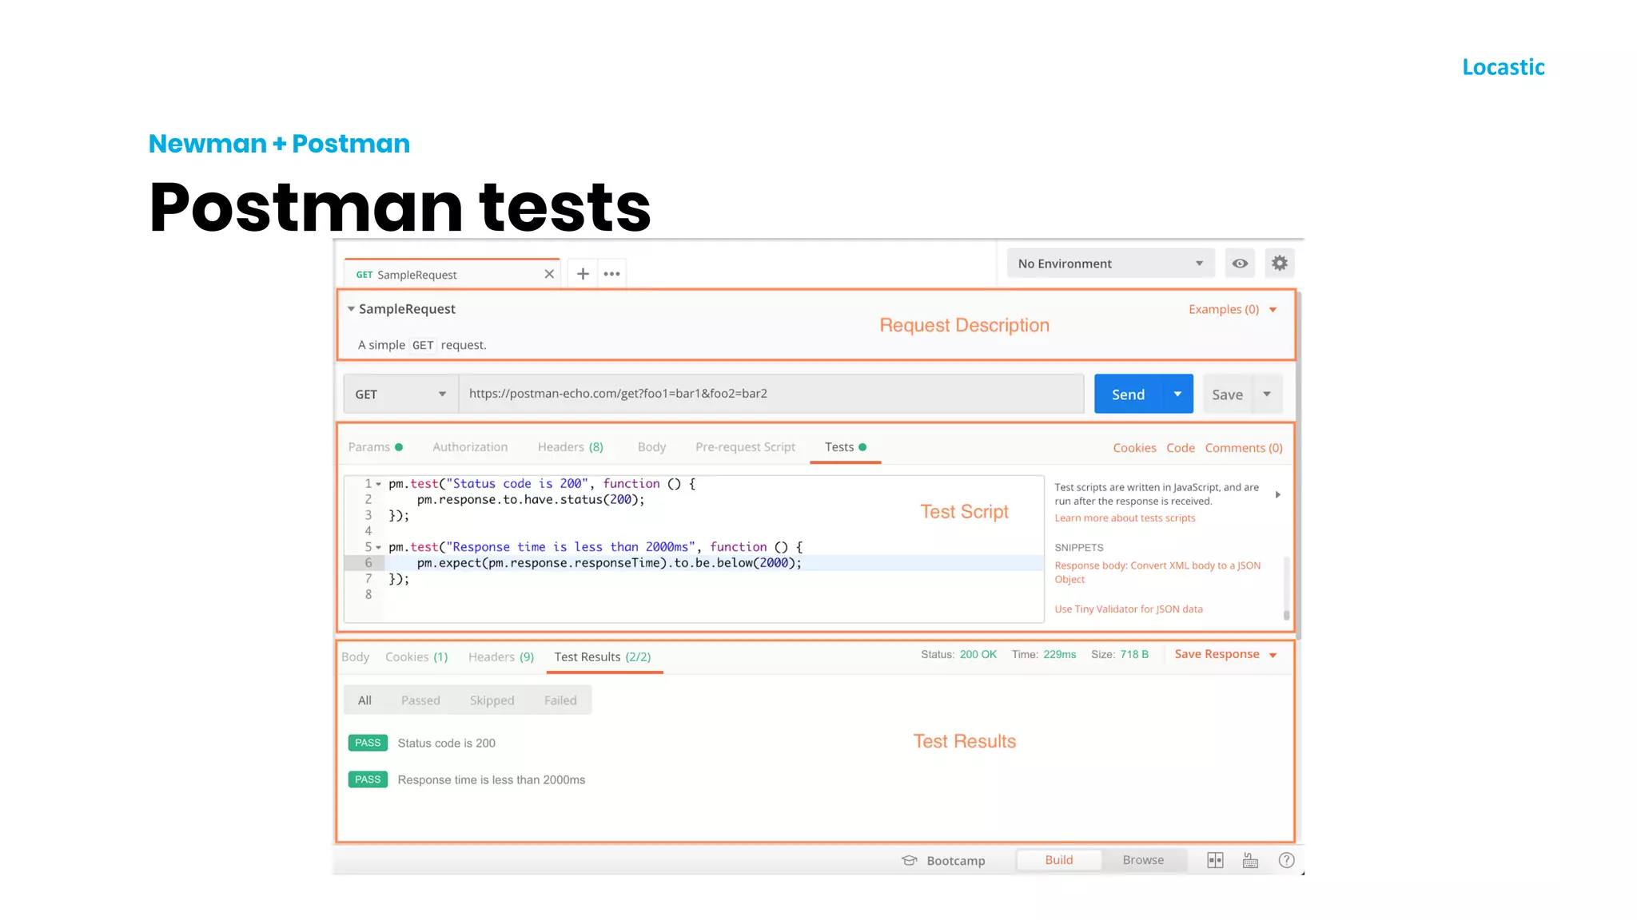Collapse code fold arrow on line 5
The height and width of the screenshot is (920, 1637).
coord(379,548)
